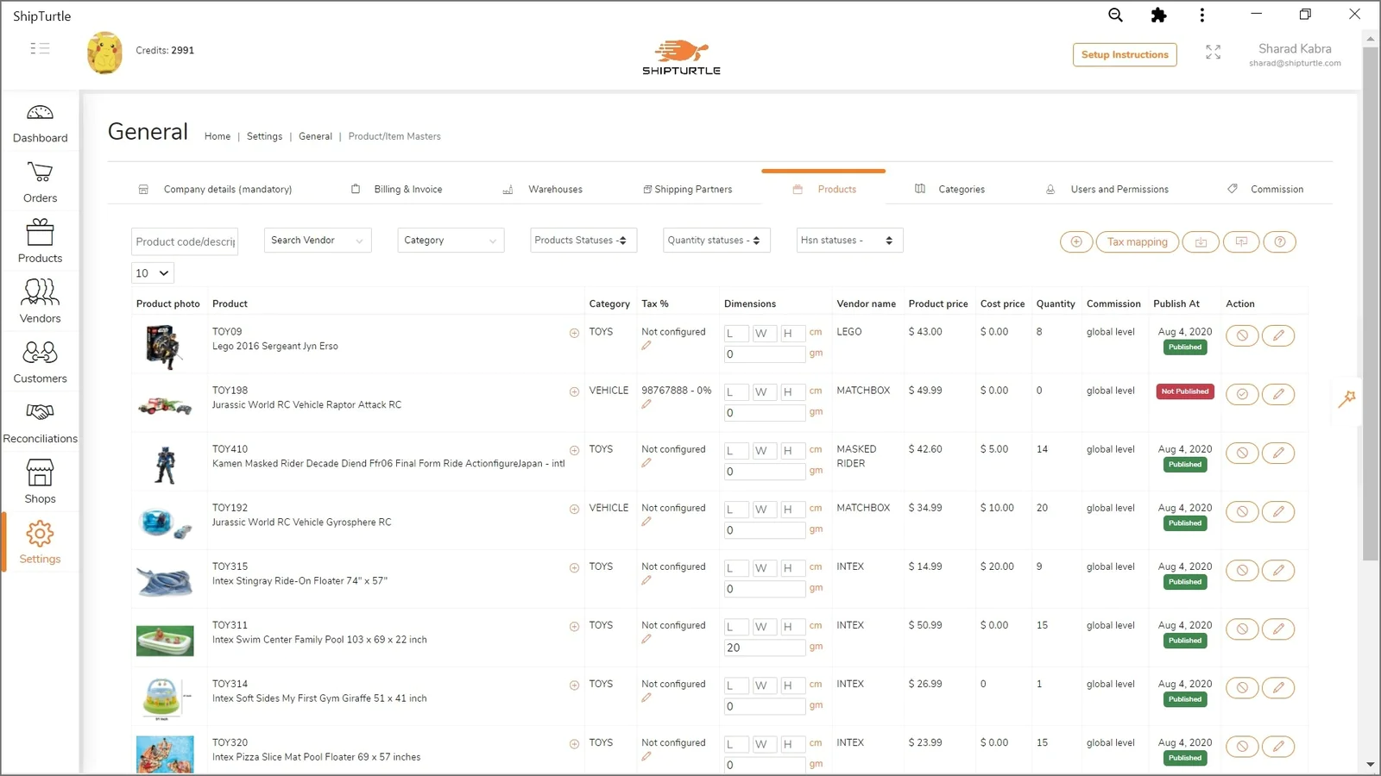Open the Products Statuses dropdown
This screenshot has width=1381, height=776.
point(583,241)
